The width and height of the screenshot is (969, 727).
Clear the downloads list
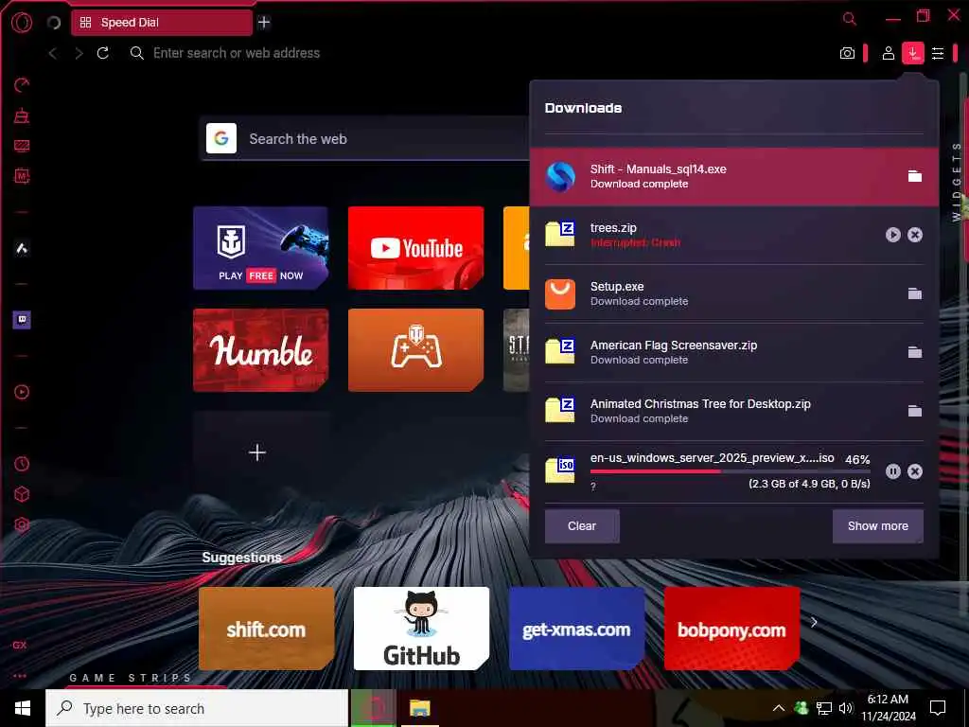(x=582, y=526)
